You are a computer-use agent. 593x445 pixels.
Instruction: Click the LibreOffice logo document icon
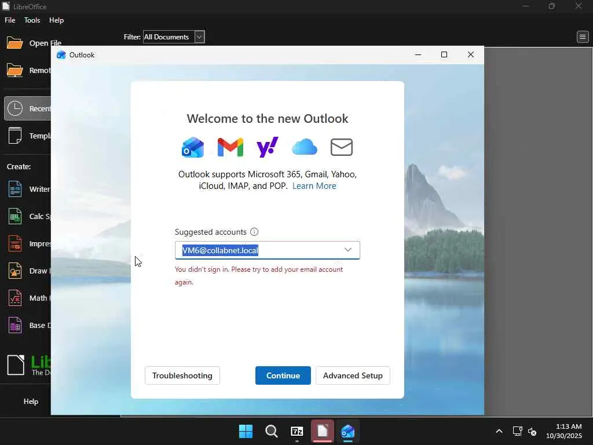(16, 365)
